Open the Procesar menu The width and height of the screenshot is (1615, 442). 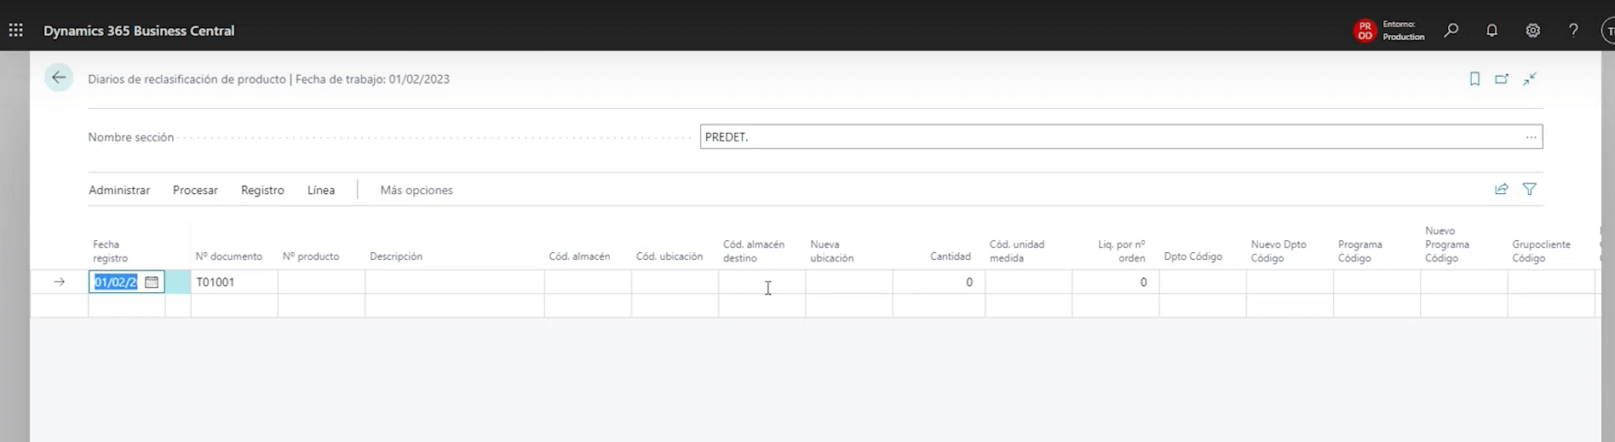click(195, 190)
